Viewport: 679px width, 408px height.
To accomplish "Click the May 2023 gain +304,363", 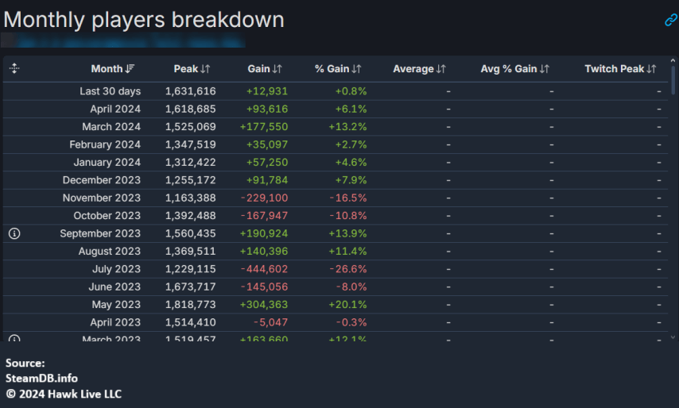I will (263, 305).
